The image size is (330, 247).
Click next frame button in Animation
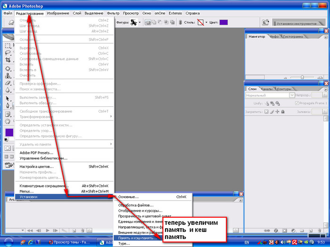(x=55, y=231)
